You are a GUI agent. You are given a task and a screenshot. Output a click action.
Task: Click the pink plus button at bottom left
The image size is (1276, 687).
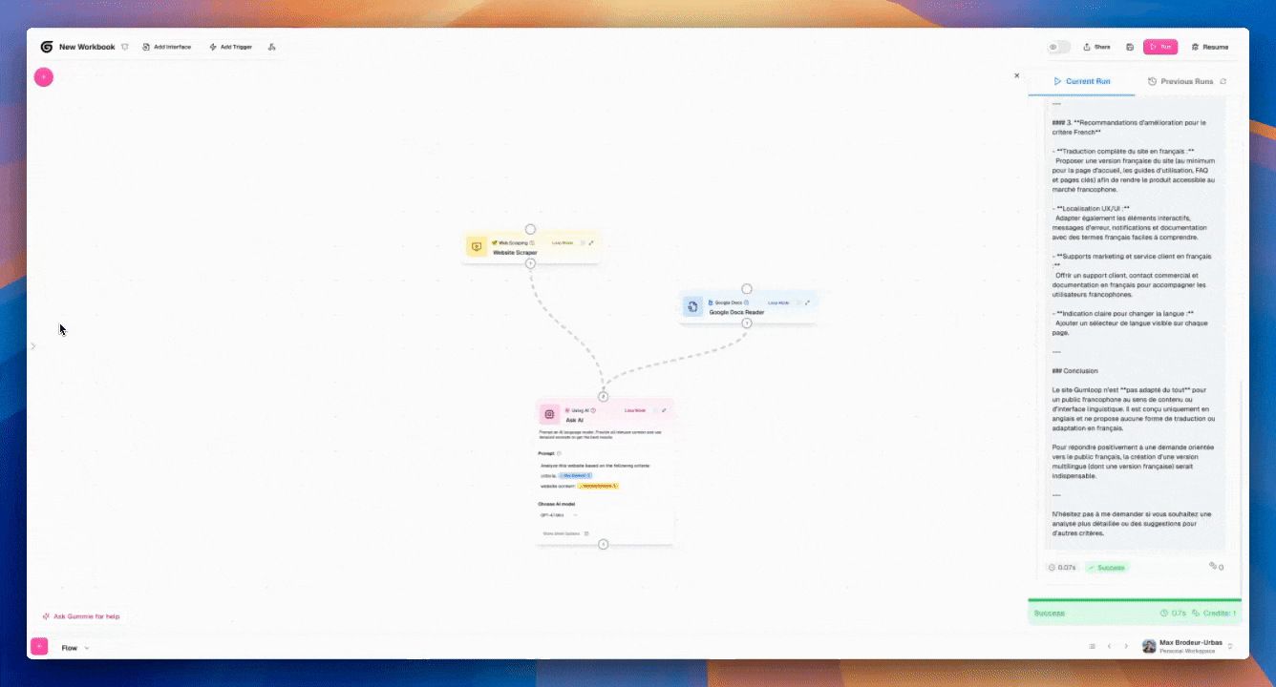39,647
